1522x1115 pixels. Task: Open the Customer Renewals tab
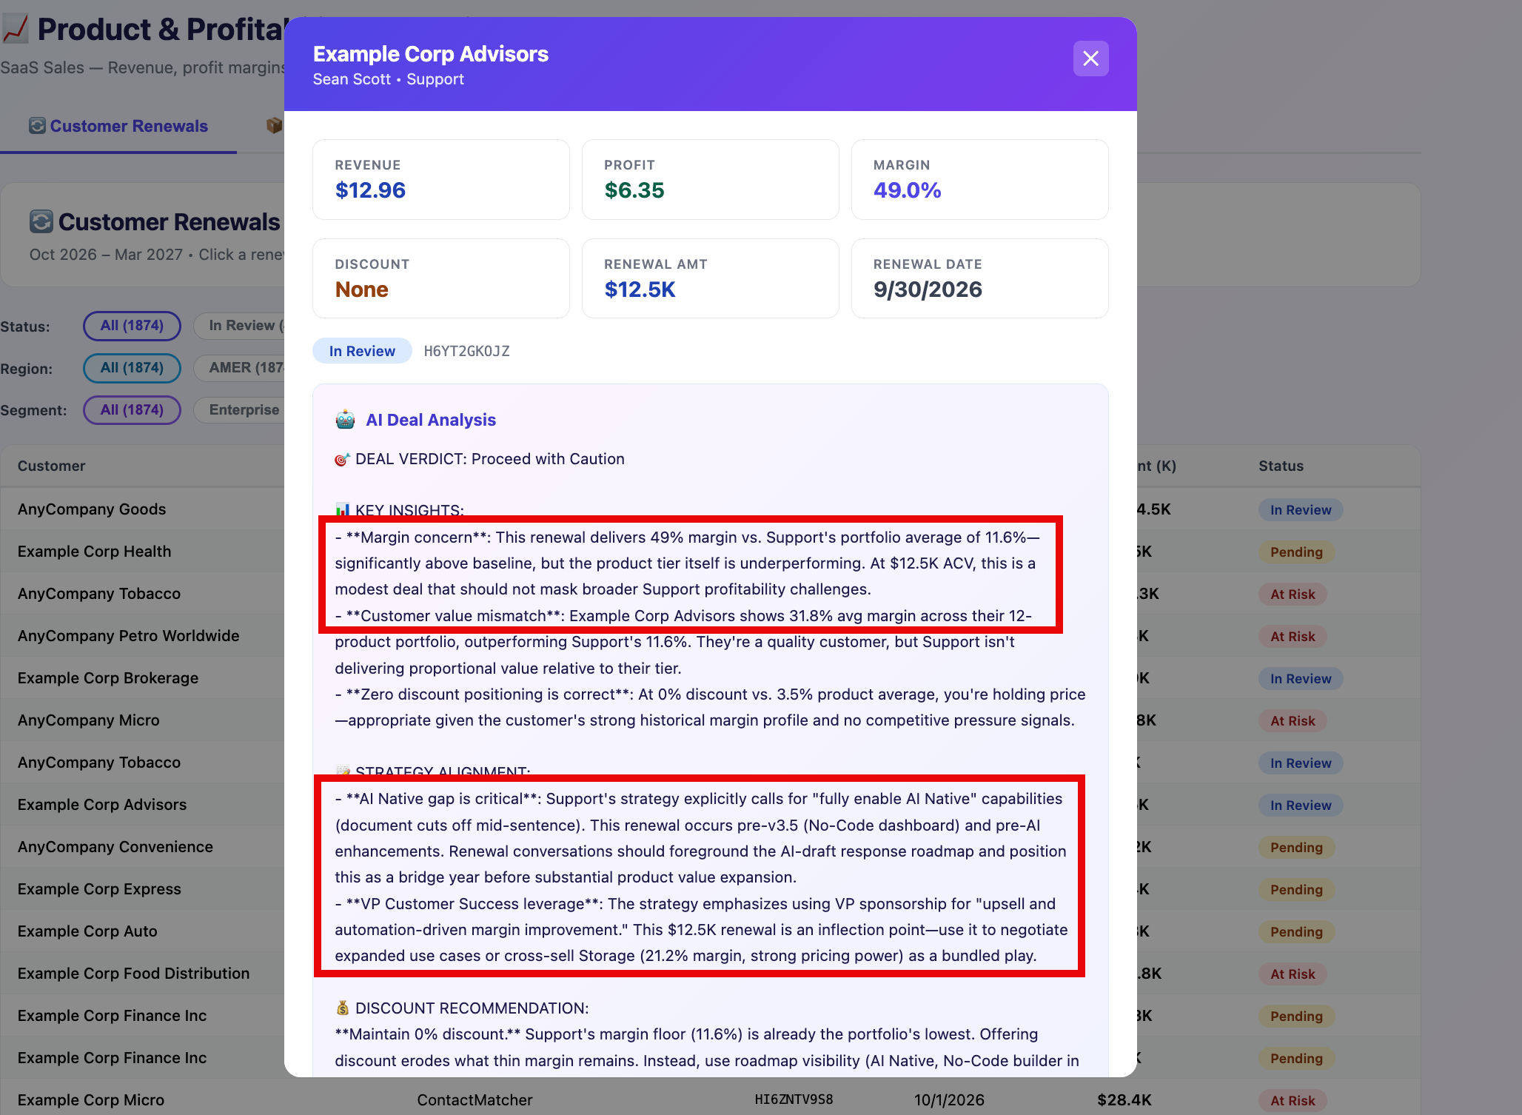pyautogui.click(x=118, y=127)
